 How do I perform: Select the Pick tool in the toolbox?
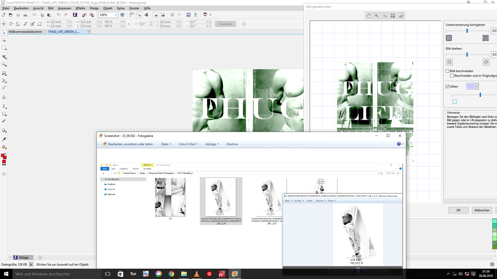[4, 33]
